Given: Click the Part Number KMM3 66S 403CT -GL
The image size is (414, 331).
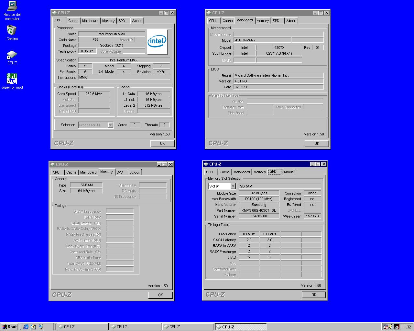Looking at the screenshot, I should (259, 210).
